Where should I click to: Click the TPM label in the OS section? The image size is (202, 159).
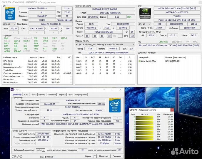(x=188, y=42)
